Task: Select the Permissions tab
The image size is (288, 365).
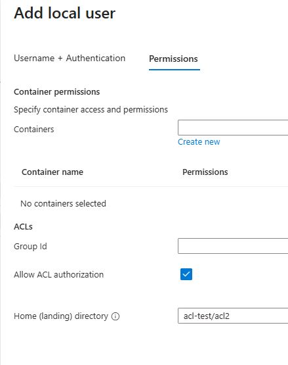Action: click(173, 59)
